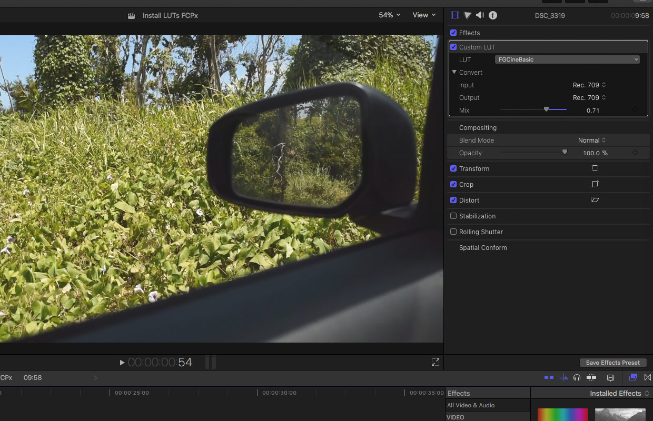
Task: Click the Mix value field 0.71
Action: tap(593, 110)
